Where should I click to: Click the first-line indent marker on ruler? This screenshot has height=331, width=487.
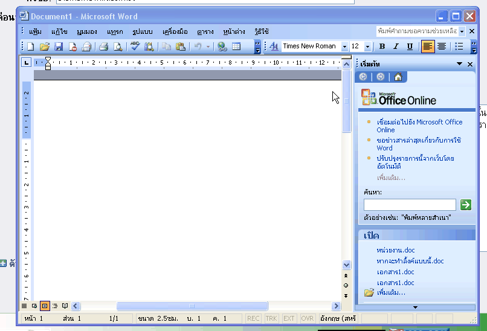pyautogui.click(x=48, y=59)
